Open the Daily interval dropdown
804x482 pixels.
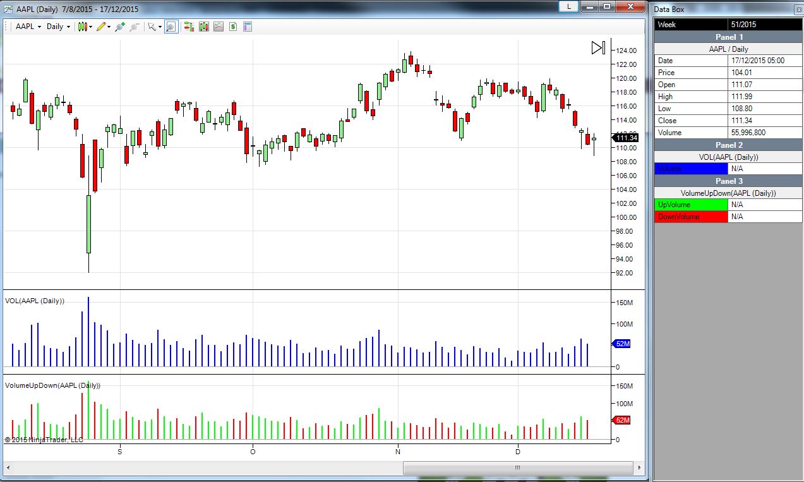[58, 27]
